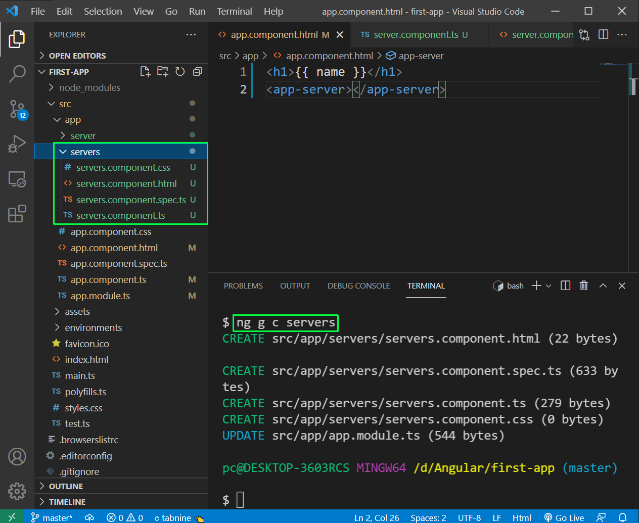Open errors and warnings indicator
This screenshot has width=639, height=523.
point(125,517)
